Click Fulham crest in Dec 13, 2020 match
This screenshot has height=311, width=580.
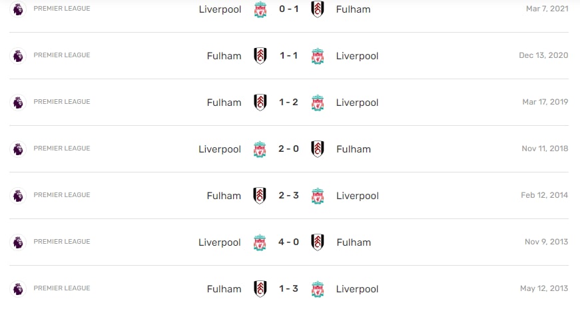[x=260, y=56]
